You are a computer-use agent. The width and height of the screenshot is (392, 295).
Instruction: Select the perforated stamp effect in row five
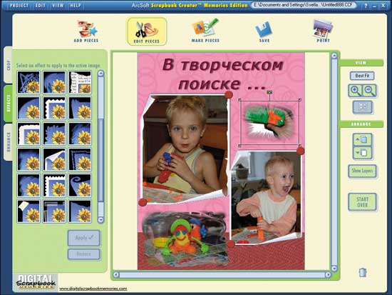point(54,186)
